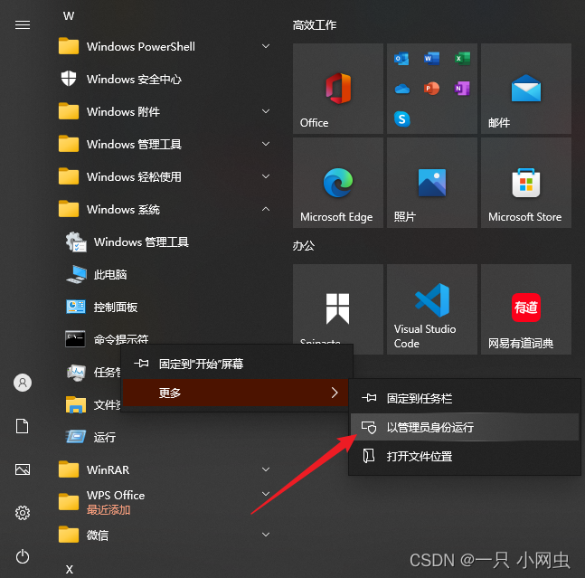Launch Visual Studio Code tile
585x578 pixels.
(432, 309)
